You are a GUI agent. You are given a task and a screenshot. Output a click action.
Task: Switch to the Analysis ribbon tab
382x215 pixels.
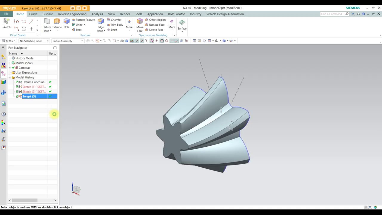[x=97, y=14]
